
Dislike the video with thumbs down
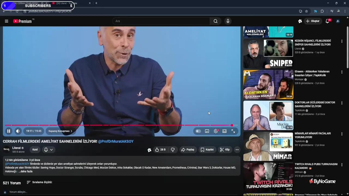173,149
